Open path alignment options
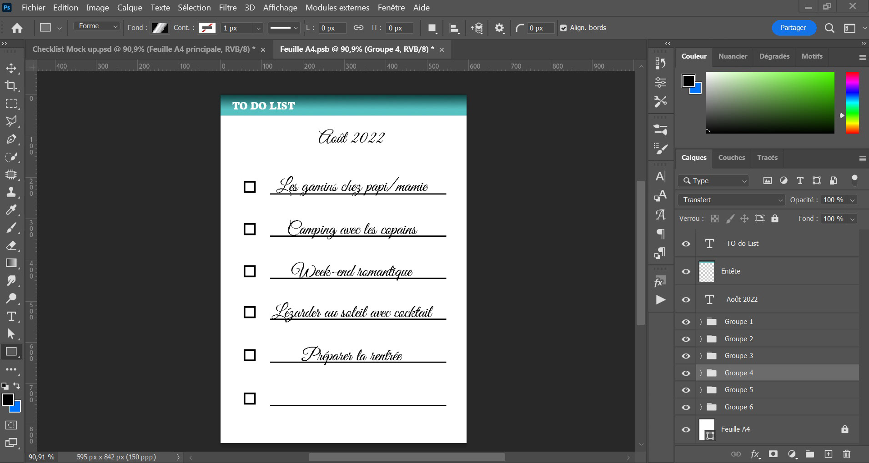 454,28
